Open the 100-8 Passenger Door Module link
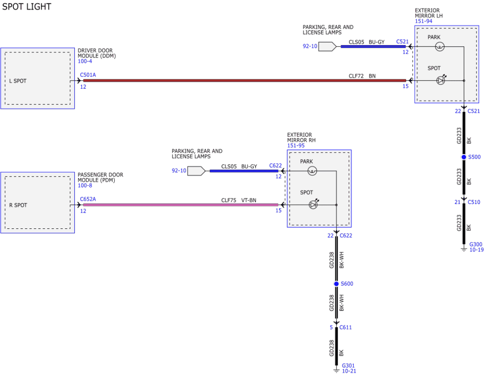Image resolution: width=487 pixels, height=377 pixels. (x=85, y=186)
